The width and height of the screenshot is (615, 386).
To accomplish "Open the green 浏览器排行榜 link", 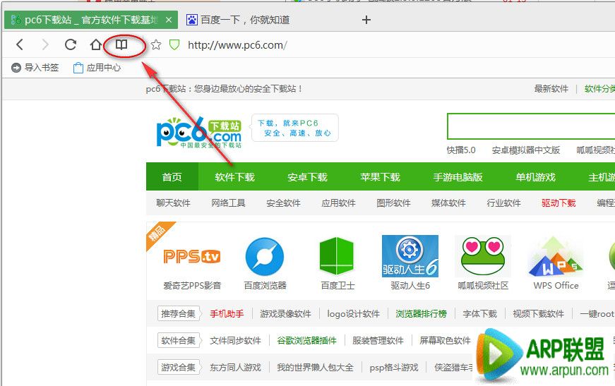I will (x=422, y=314).
